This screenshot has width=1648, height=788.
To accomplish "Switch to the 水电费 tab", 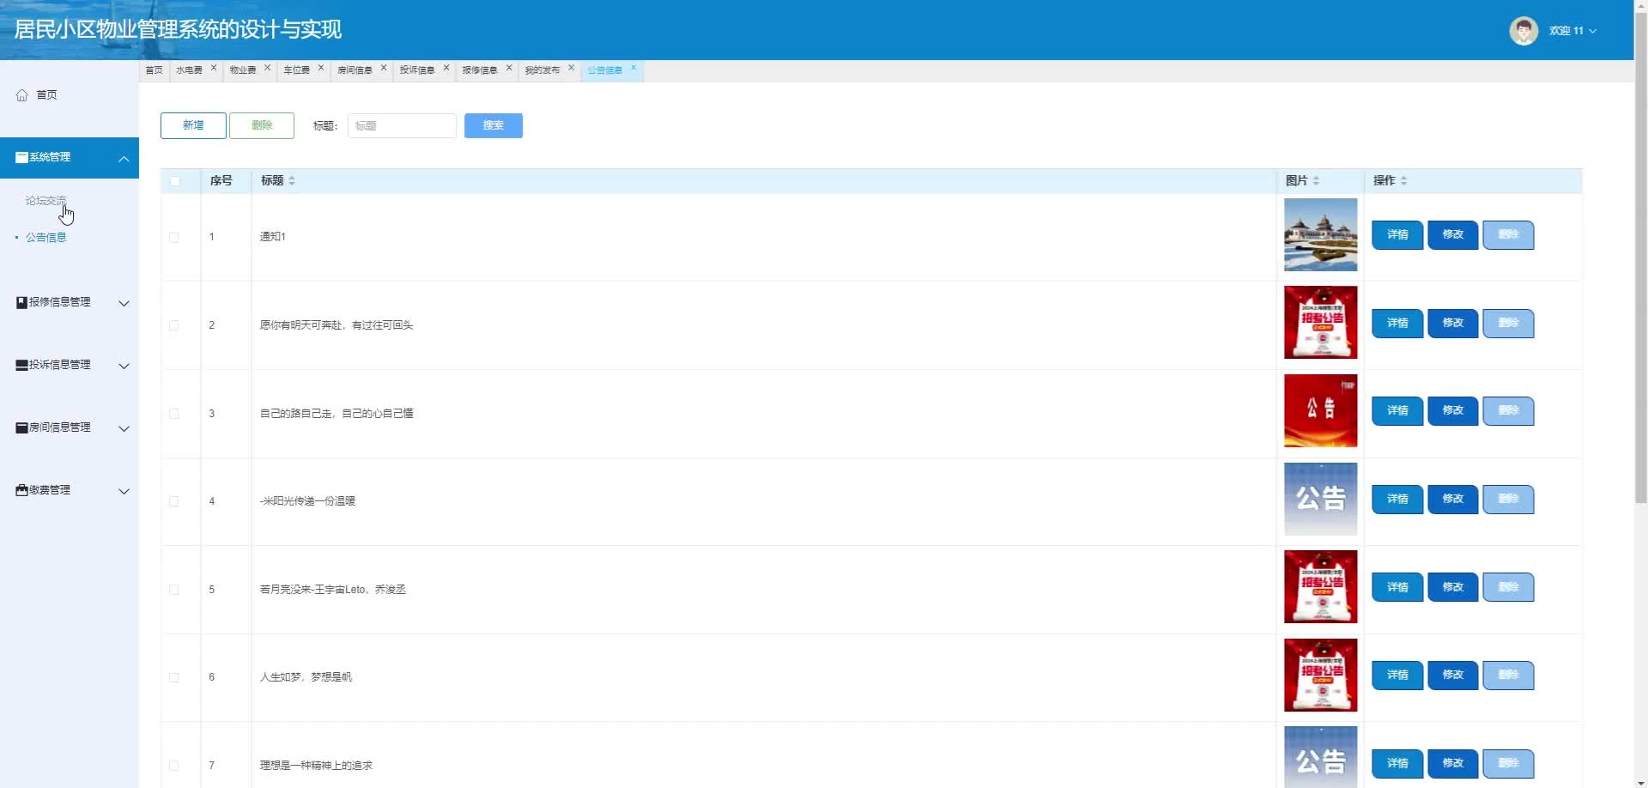I will [190, 70].
